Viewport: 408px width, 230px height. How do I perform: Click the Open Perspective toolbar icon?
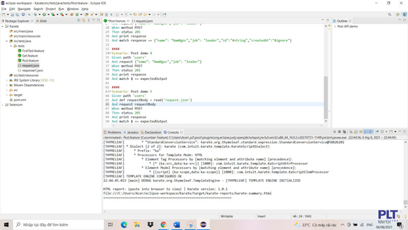pyautogui.click(x=398, y=15)
